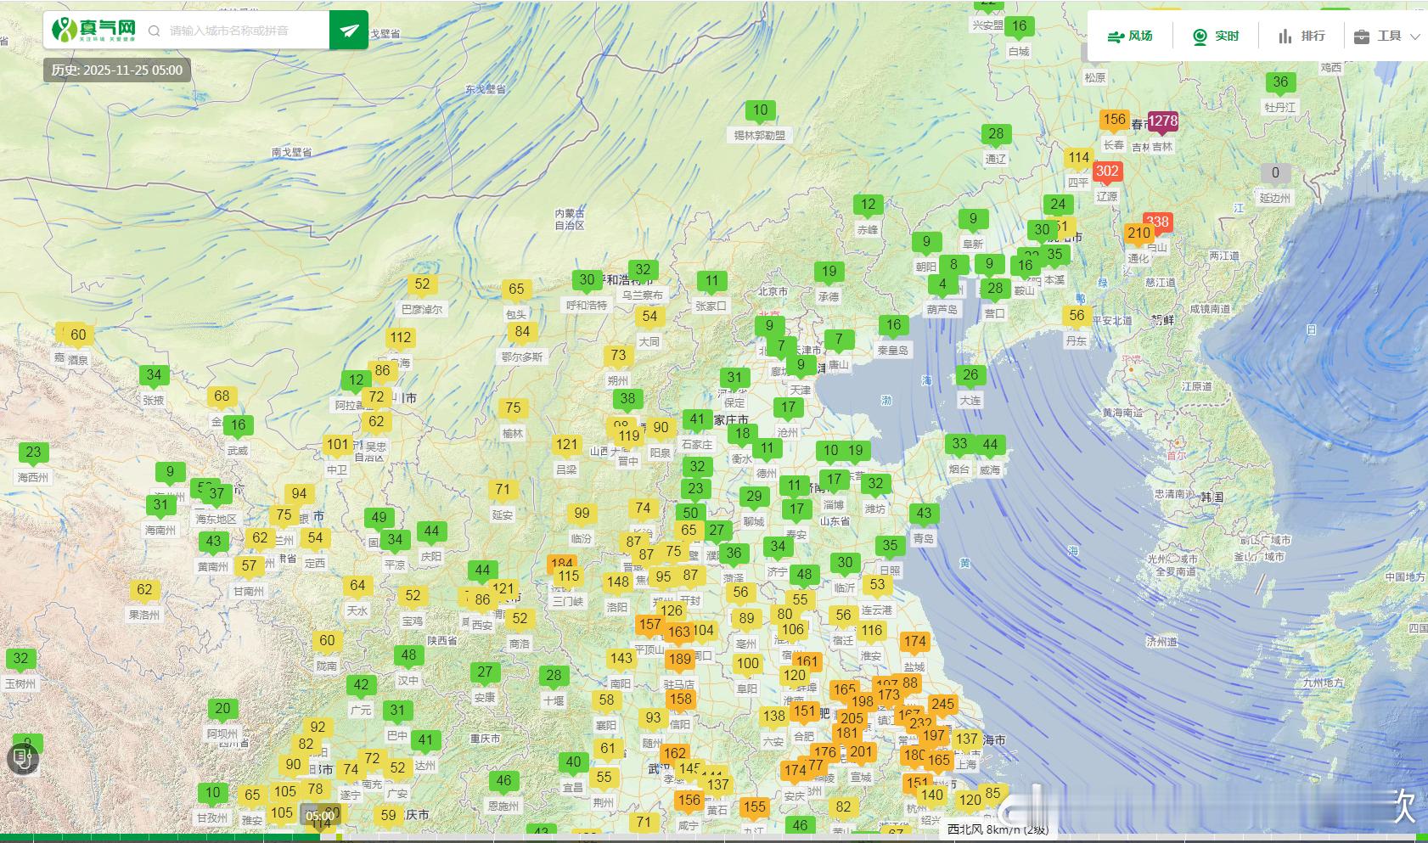
Task: Click the round monitoring device icon
Action: pyautogui.click(x=23, y=759)
